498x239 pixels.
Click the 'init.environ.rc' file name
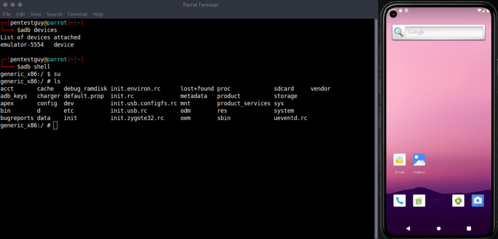coord(136,89)
